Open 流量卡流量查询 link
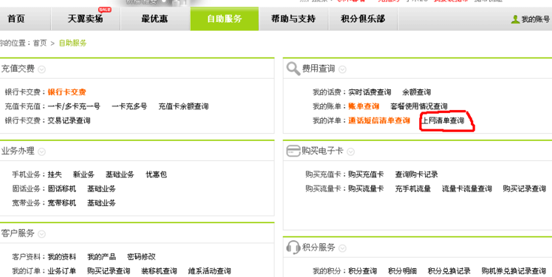 pyautogui.click(x=466, y=189)
